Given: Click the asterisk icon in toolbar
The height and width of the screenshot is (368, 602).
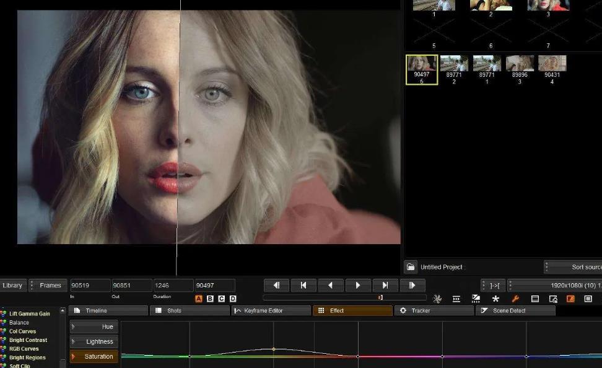Looking at the screenshot, I should [x=495, y=299].
